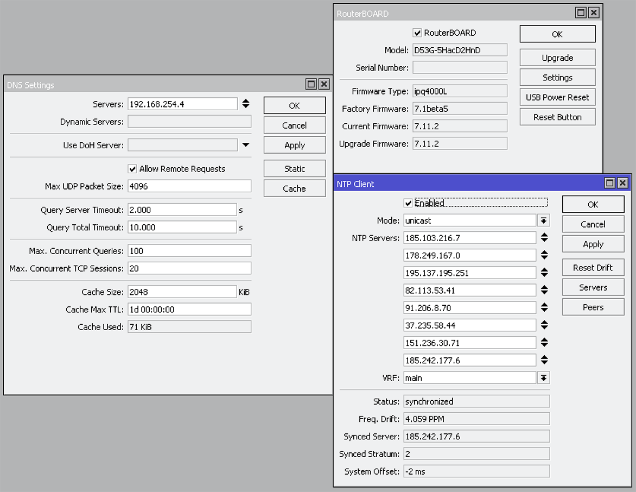Click stepper arrows beside NTP server 185.103.216.7
The height and width of the screenshot is (492, 636).
[x=544, y=238]
